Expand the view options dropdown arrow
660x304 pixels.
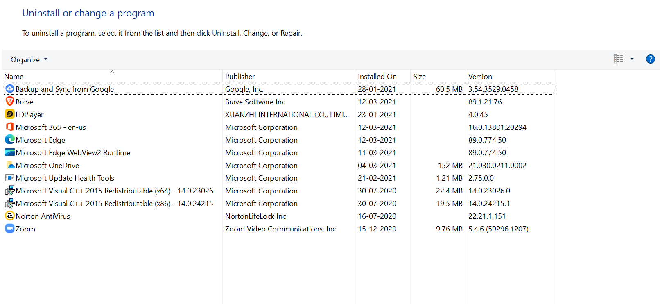point(632,59)
